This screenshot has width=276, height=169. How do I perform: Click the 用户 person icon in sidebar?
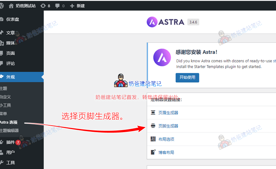(x=1, y=152)
